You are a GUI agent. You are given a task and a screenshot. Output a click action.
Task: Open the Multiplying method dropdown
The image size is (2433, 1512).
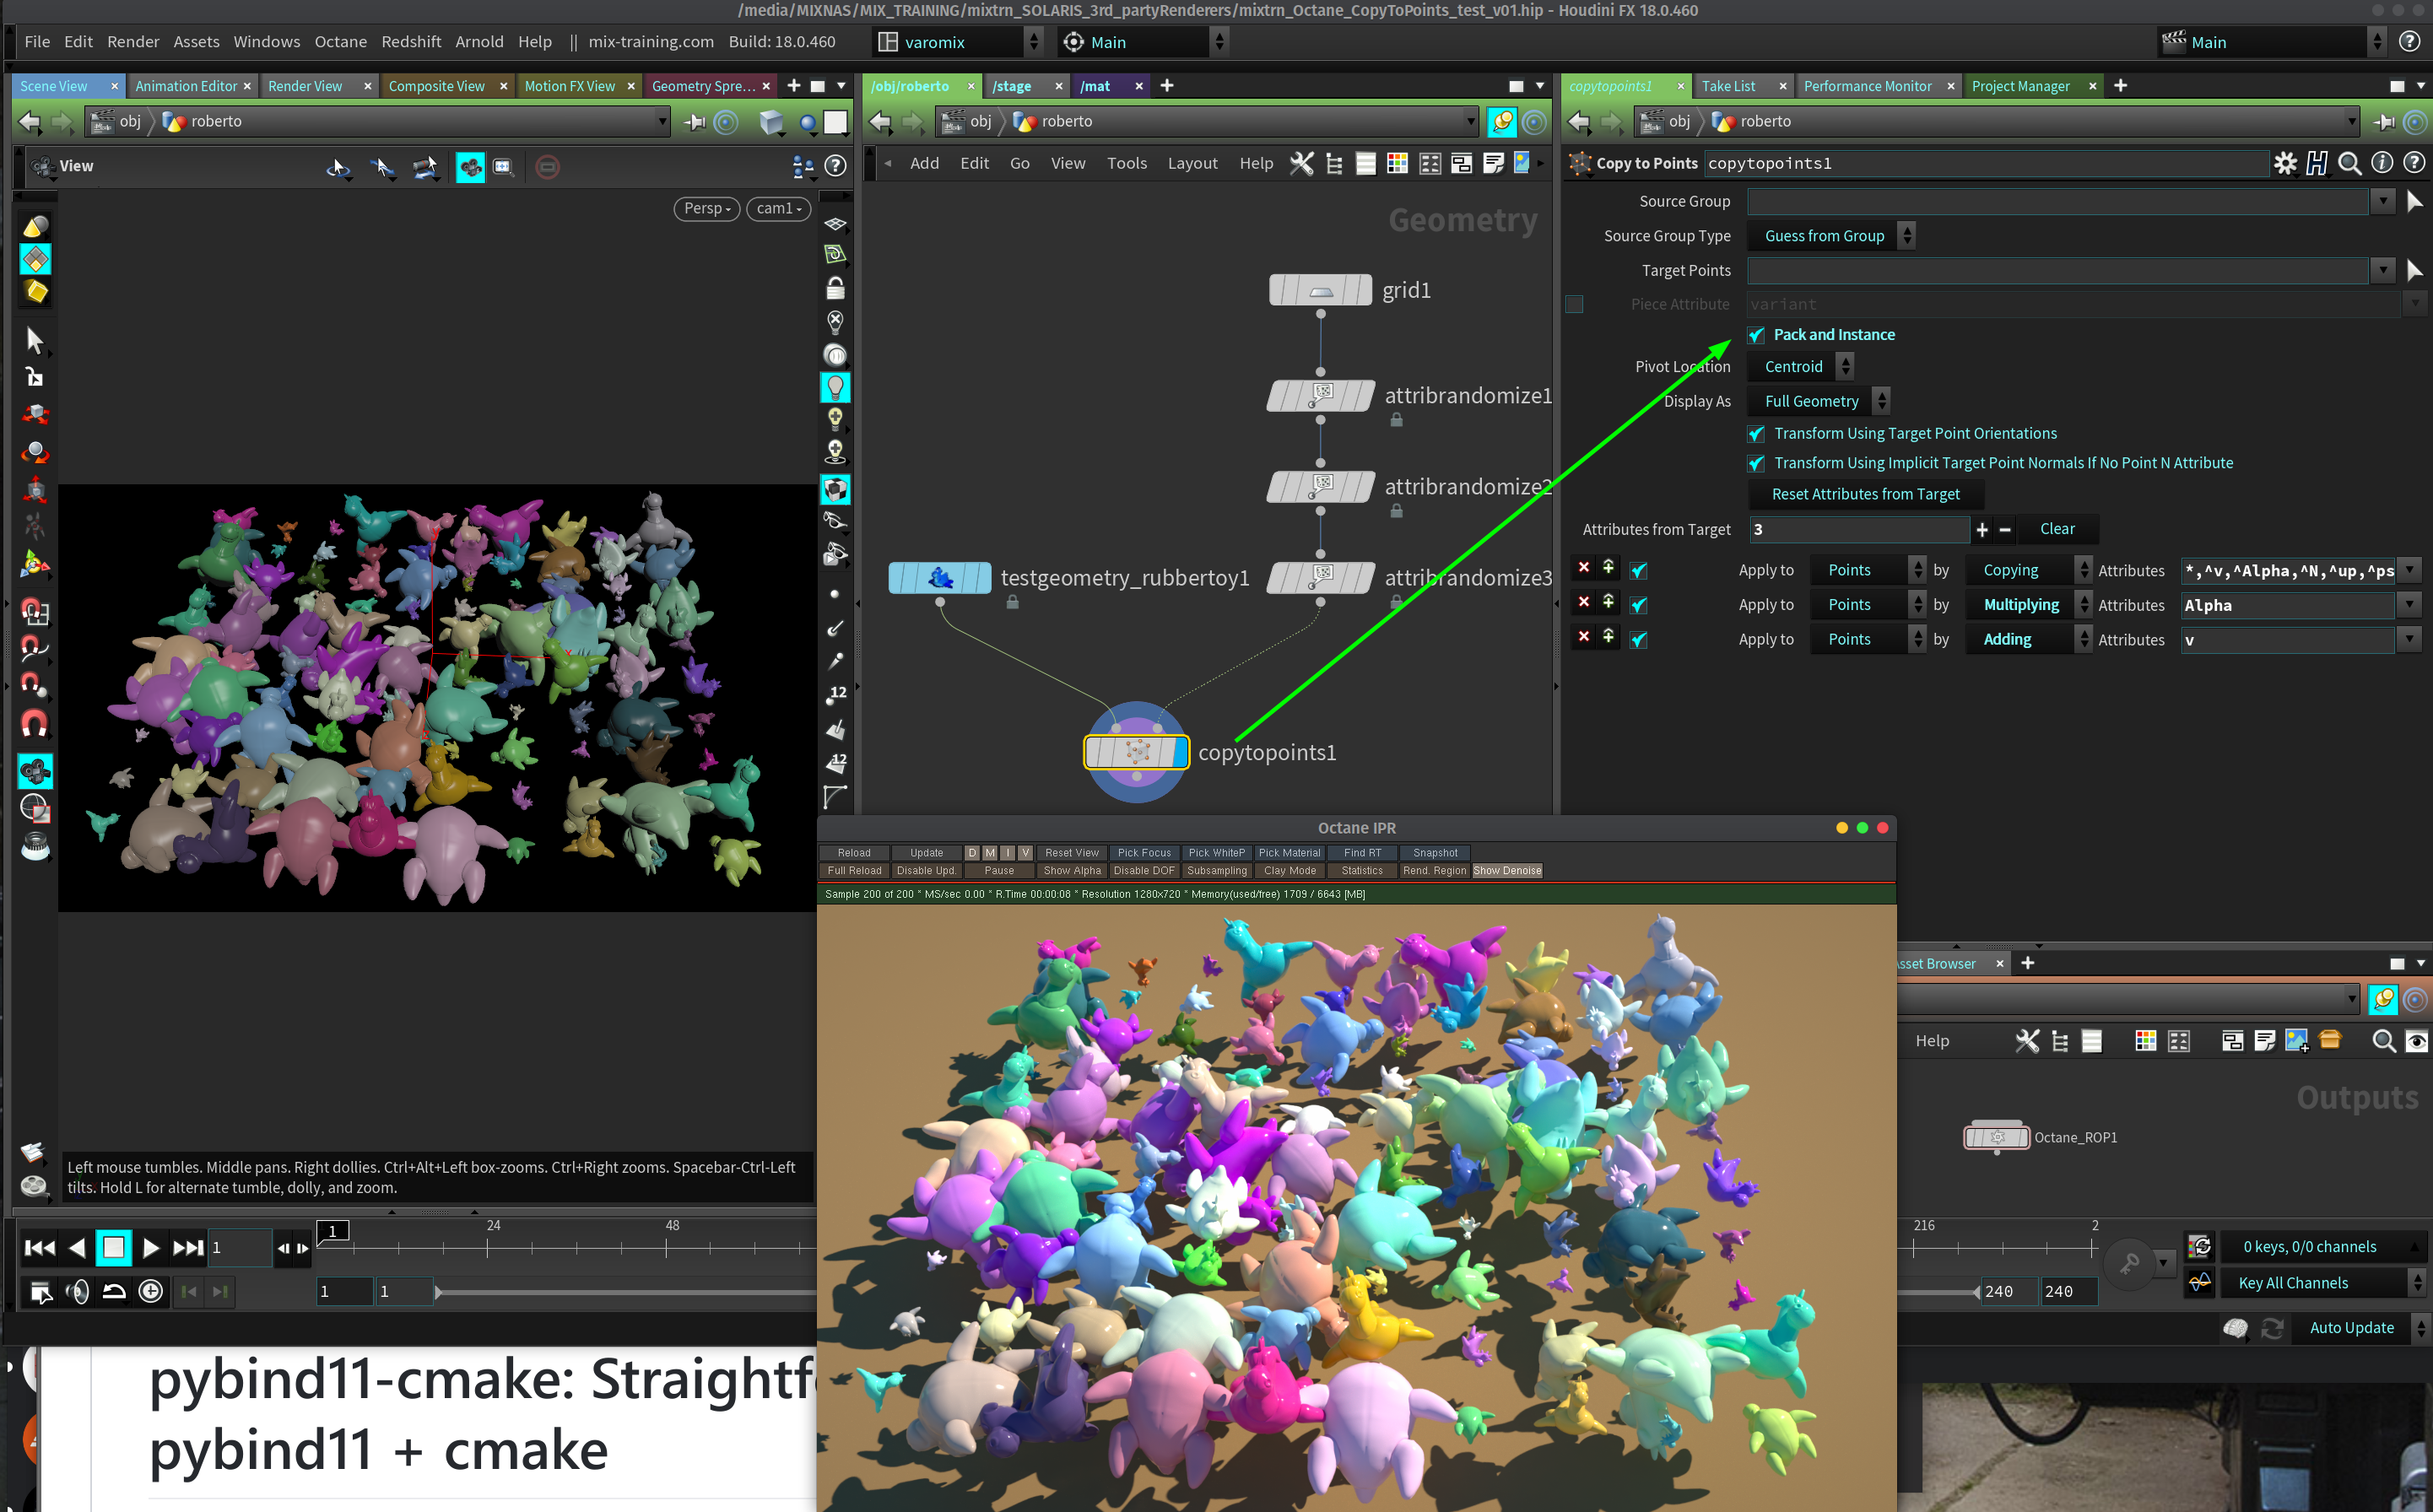2029,605
